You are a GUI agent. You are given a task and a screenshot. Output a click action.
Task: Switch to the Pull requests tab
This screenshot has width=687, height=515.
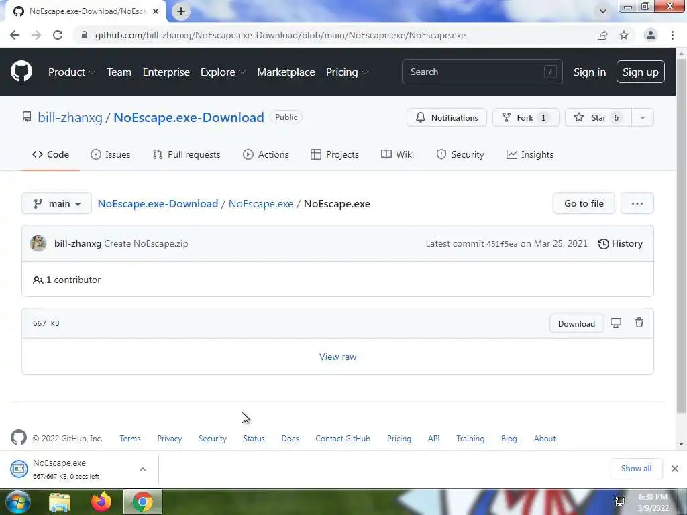point(187,155)
